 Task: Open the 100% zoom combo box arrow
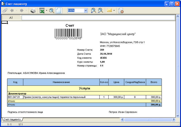[86, 11]
